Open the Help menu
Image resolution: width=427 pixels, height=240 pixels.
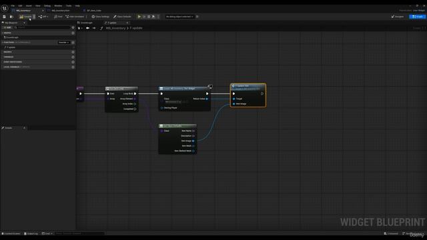pyautogui.click(x=77, y=6)
